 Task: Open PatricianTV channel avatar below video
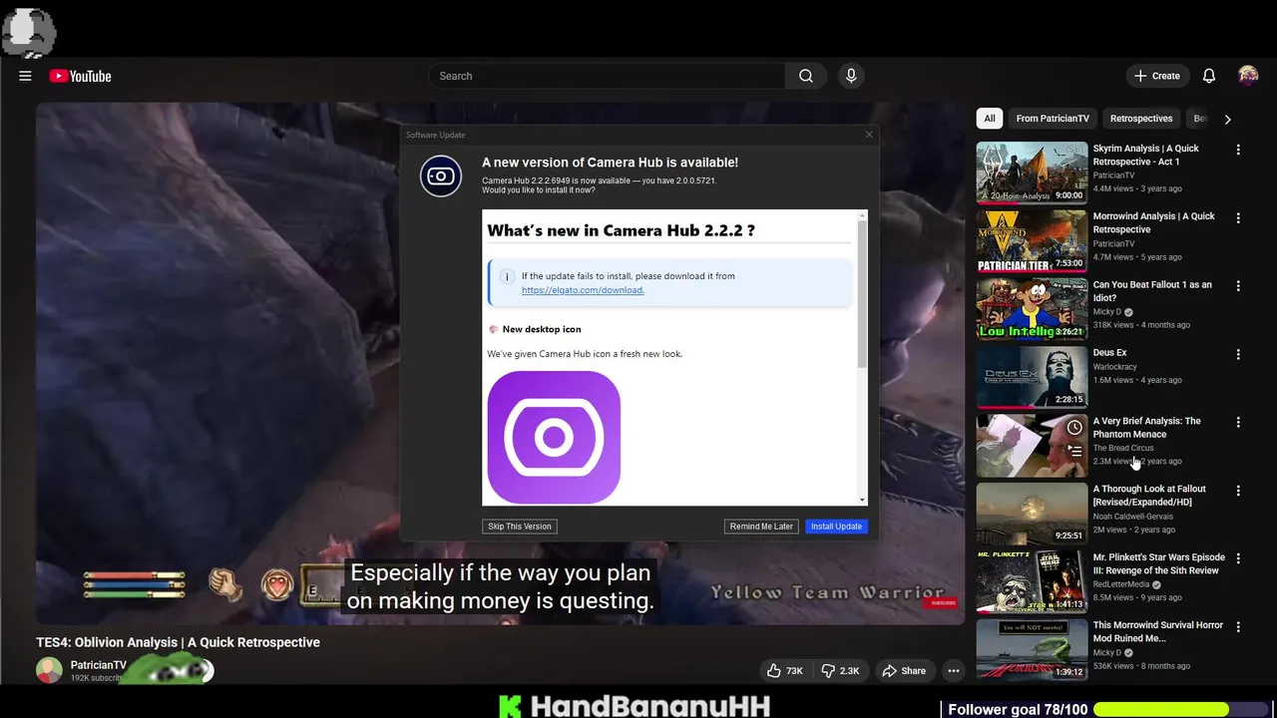(x=49, y=670)
